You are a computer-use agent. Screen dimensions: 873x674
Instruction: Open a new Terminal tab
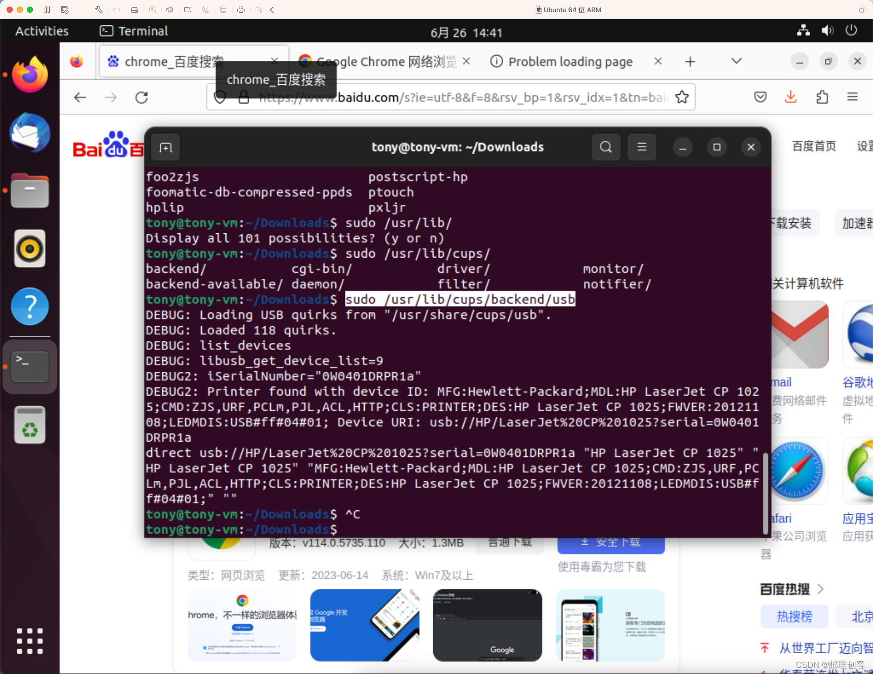[165, 147]
